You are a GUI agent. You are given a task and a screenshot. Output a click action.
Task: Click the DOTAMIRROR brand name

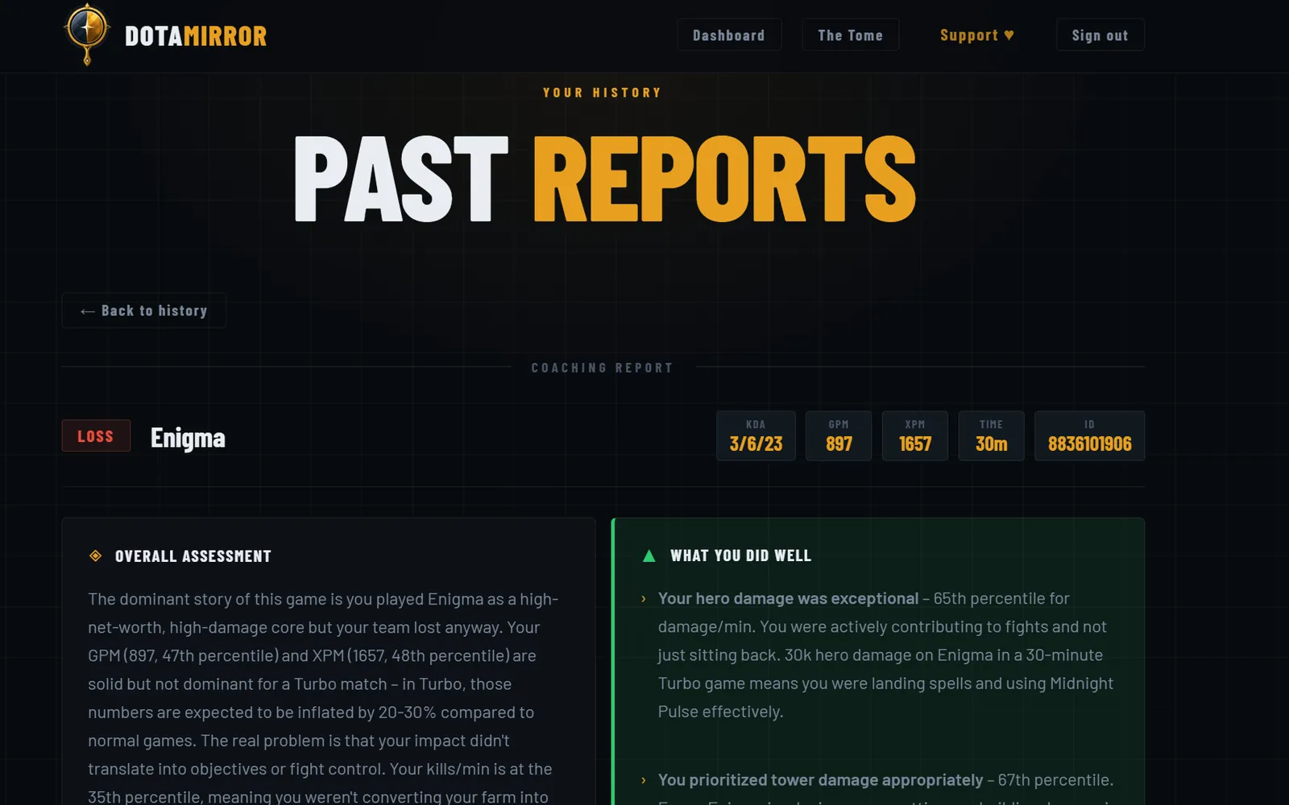pos(196,36)
